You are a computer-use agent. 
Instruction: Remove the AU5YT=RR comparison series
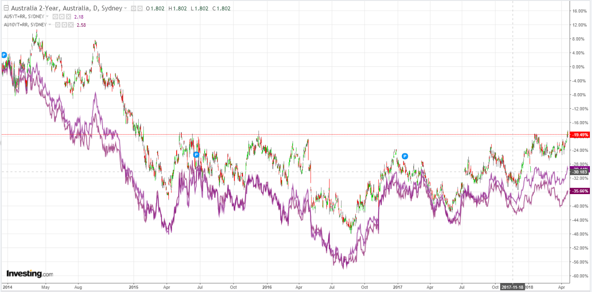click(68, 16)
